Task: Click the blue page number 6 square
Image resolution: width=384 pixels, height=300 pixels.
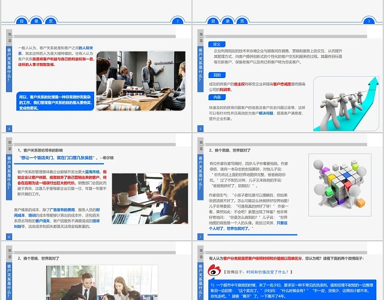Action: point(9,236)
